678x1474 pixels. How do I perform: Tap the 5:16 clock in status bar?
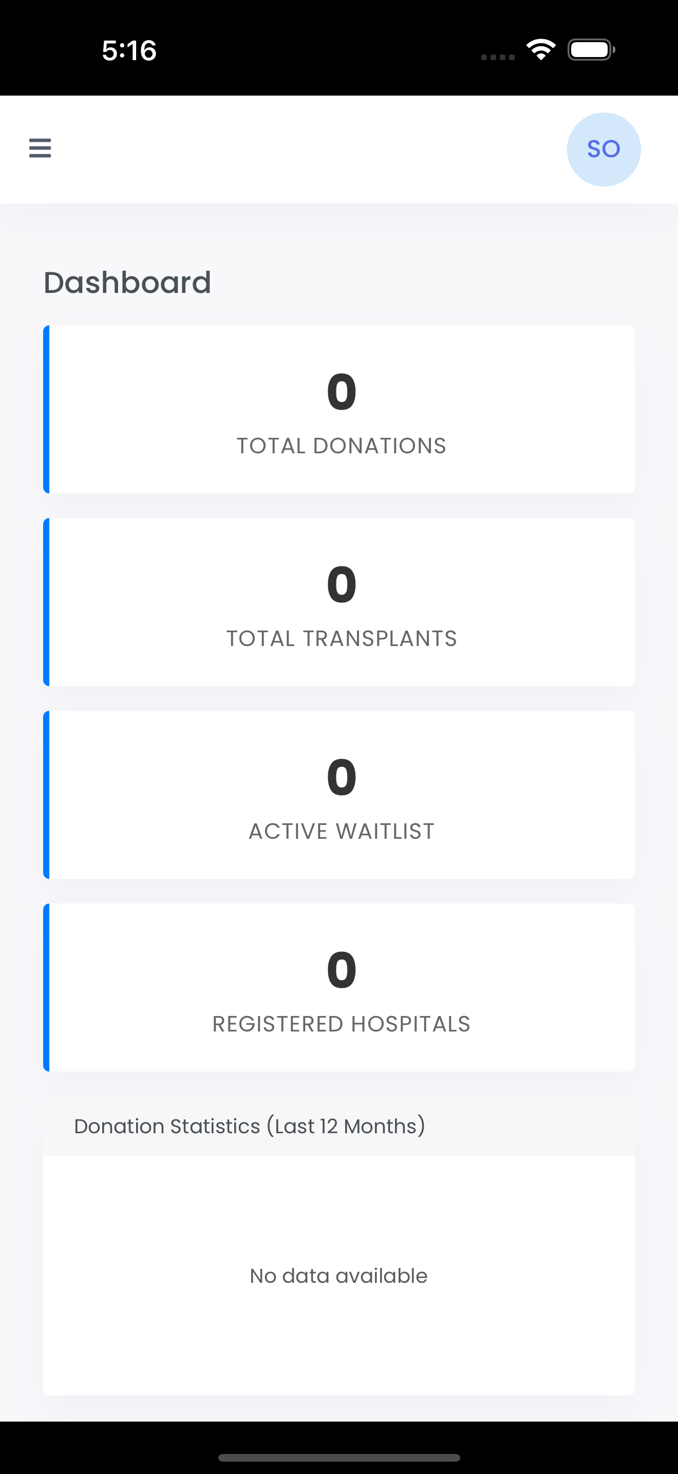(x=129, y=50)
